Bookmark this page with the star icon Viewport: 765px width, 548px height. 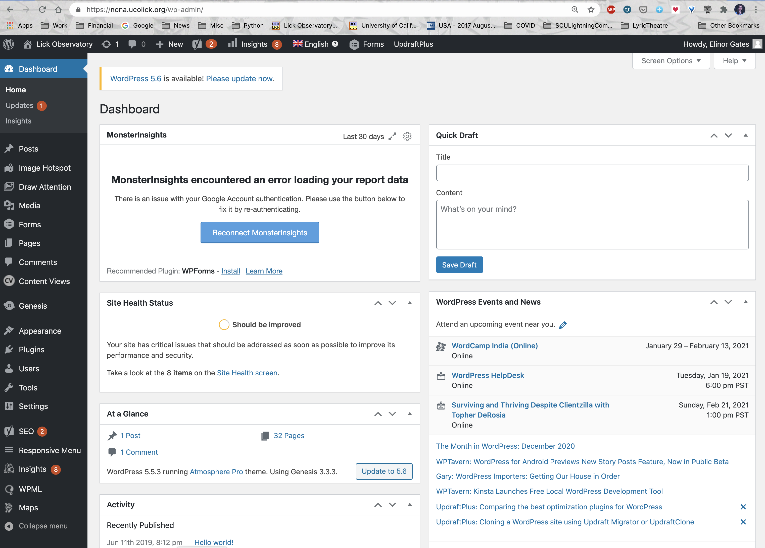coord(591,10)
